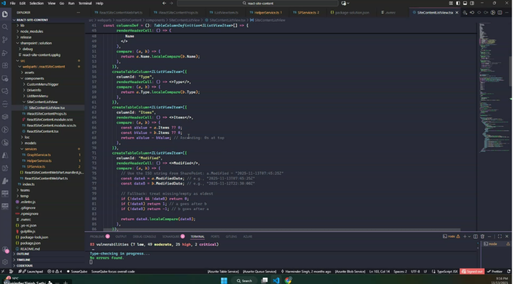Expand the OUTLINE section
The image size is (513, 284).
tap(23, 254)
